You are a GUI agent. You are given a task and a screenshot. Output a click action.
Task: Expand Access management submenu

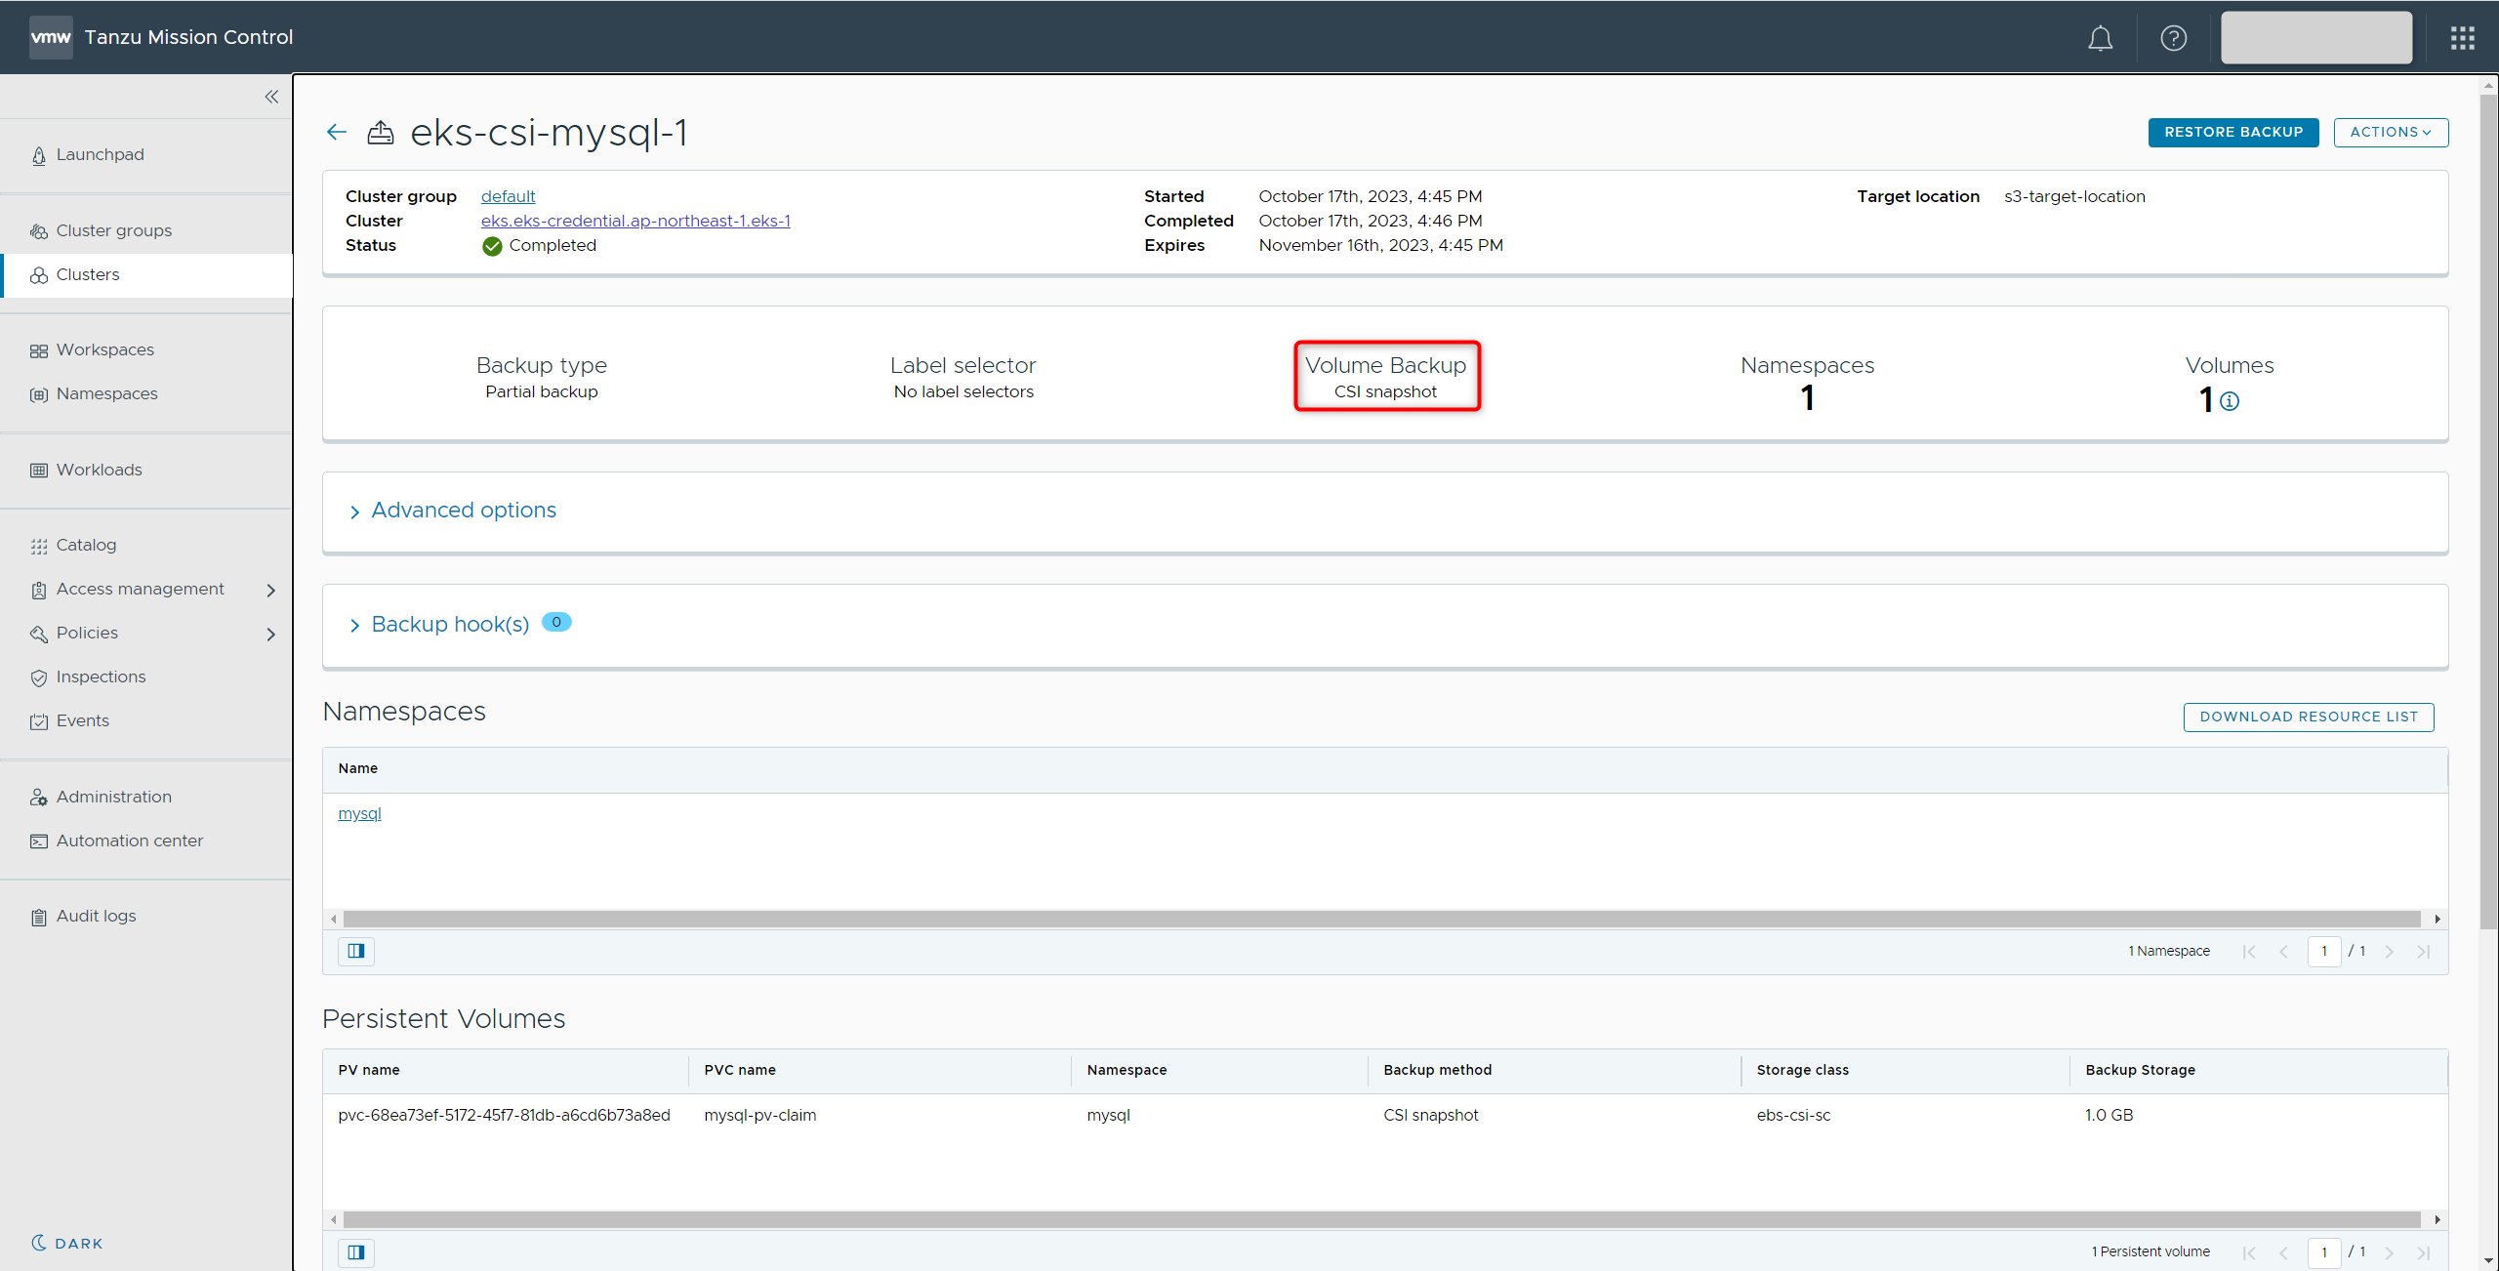[x=271, y=590]
